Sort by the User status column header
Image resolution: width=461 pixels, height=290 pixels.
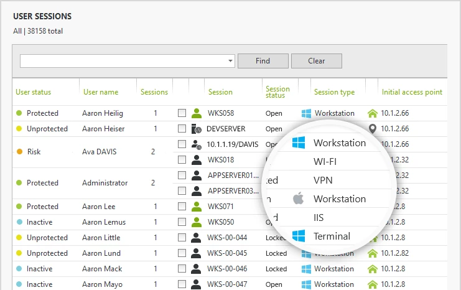click(x=33, y=92)
